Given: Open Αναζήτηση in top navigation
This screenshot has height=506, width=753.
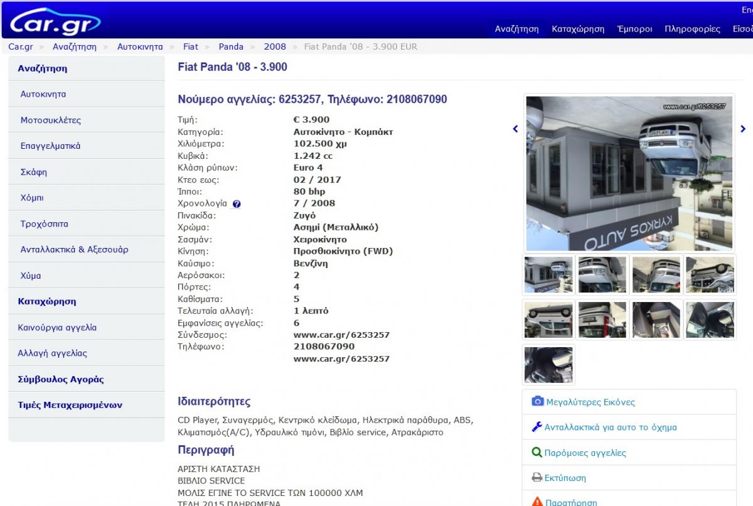Looking at the screenshot, I should pos(516,29).
